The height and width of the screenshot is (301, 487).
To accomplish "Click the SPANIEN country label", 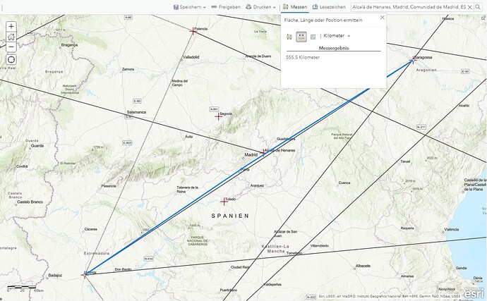I will 230,216.
